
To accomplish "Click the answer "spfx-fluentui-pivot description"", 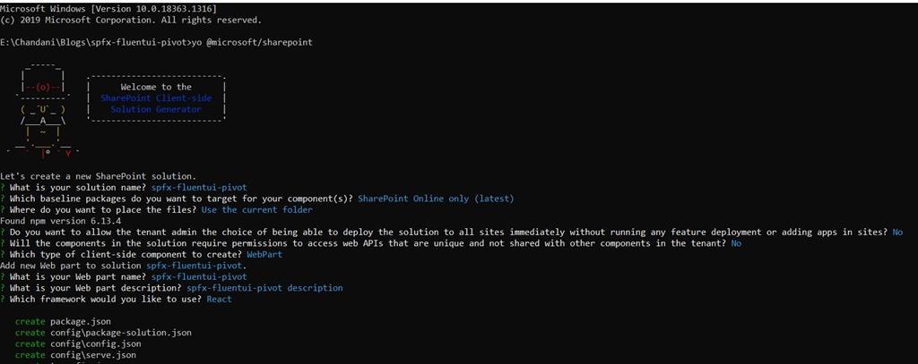I will pyautogui.click(x=265, y=288).
